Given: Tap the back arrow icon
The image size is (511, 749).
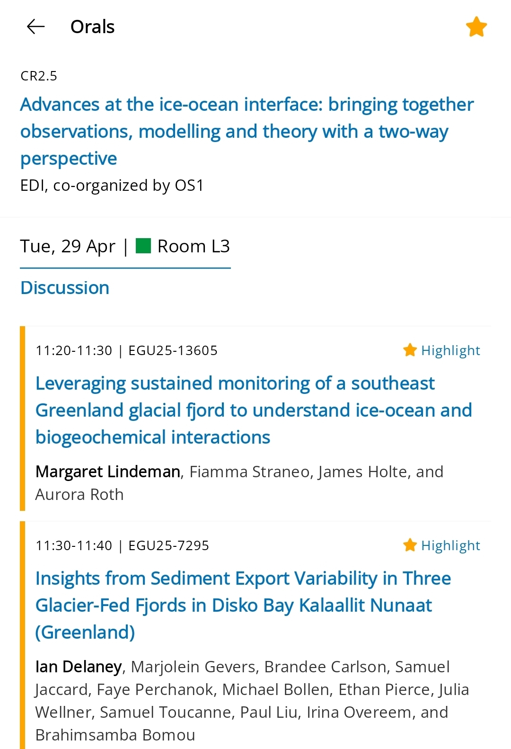Looking at the screenshot, I should point(35,27).
